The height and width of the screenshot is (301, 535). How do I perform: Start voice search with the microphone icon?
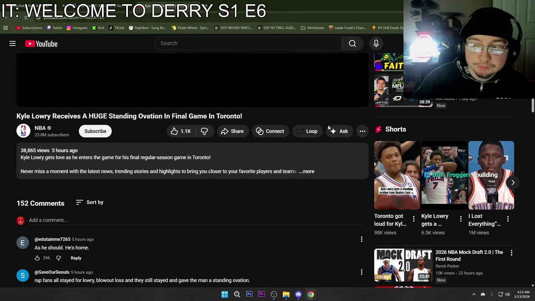click(x=376, y=43)
